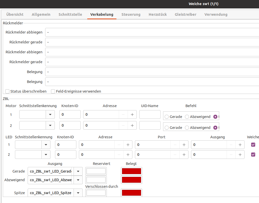
Task: Select Abzweigend radio for Motor 1
Action: click(x=187, y=117)
